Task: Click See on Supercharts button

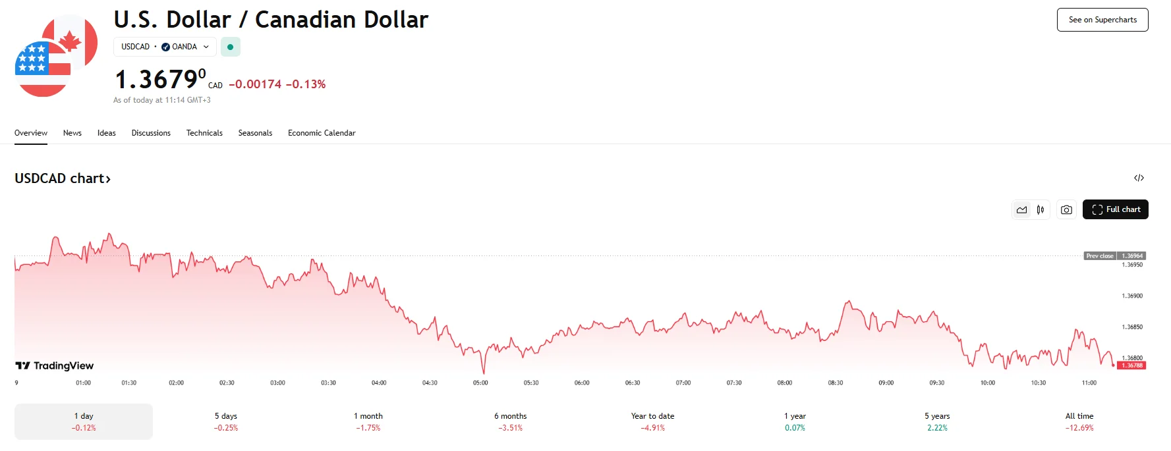Action: pyautogui.click(x=1102, y=20)
